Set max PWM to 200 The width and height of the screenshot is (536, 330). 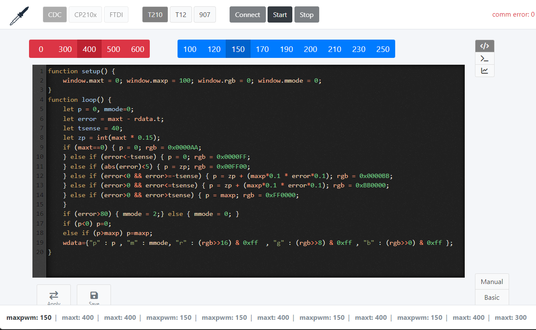pos(310,49)
